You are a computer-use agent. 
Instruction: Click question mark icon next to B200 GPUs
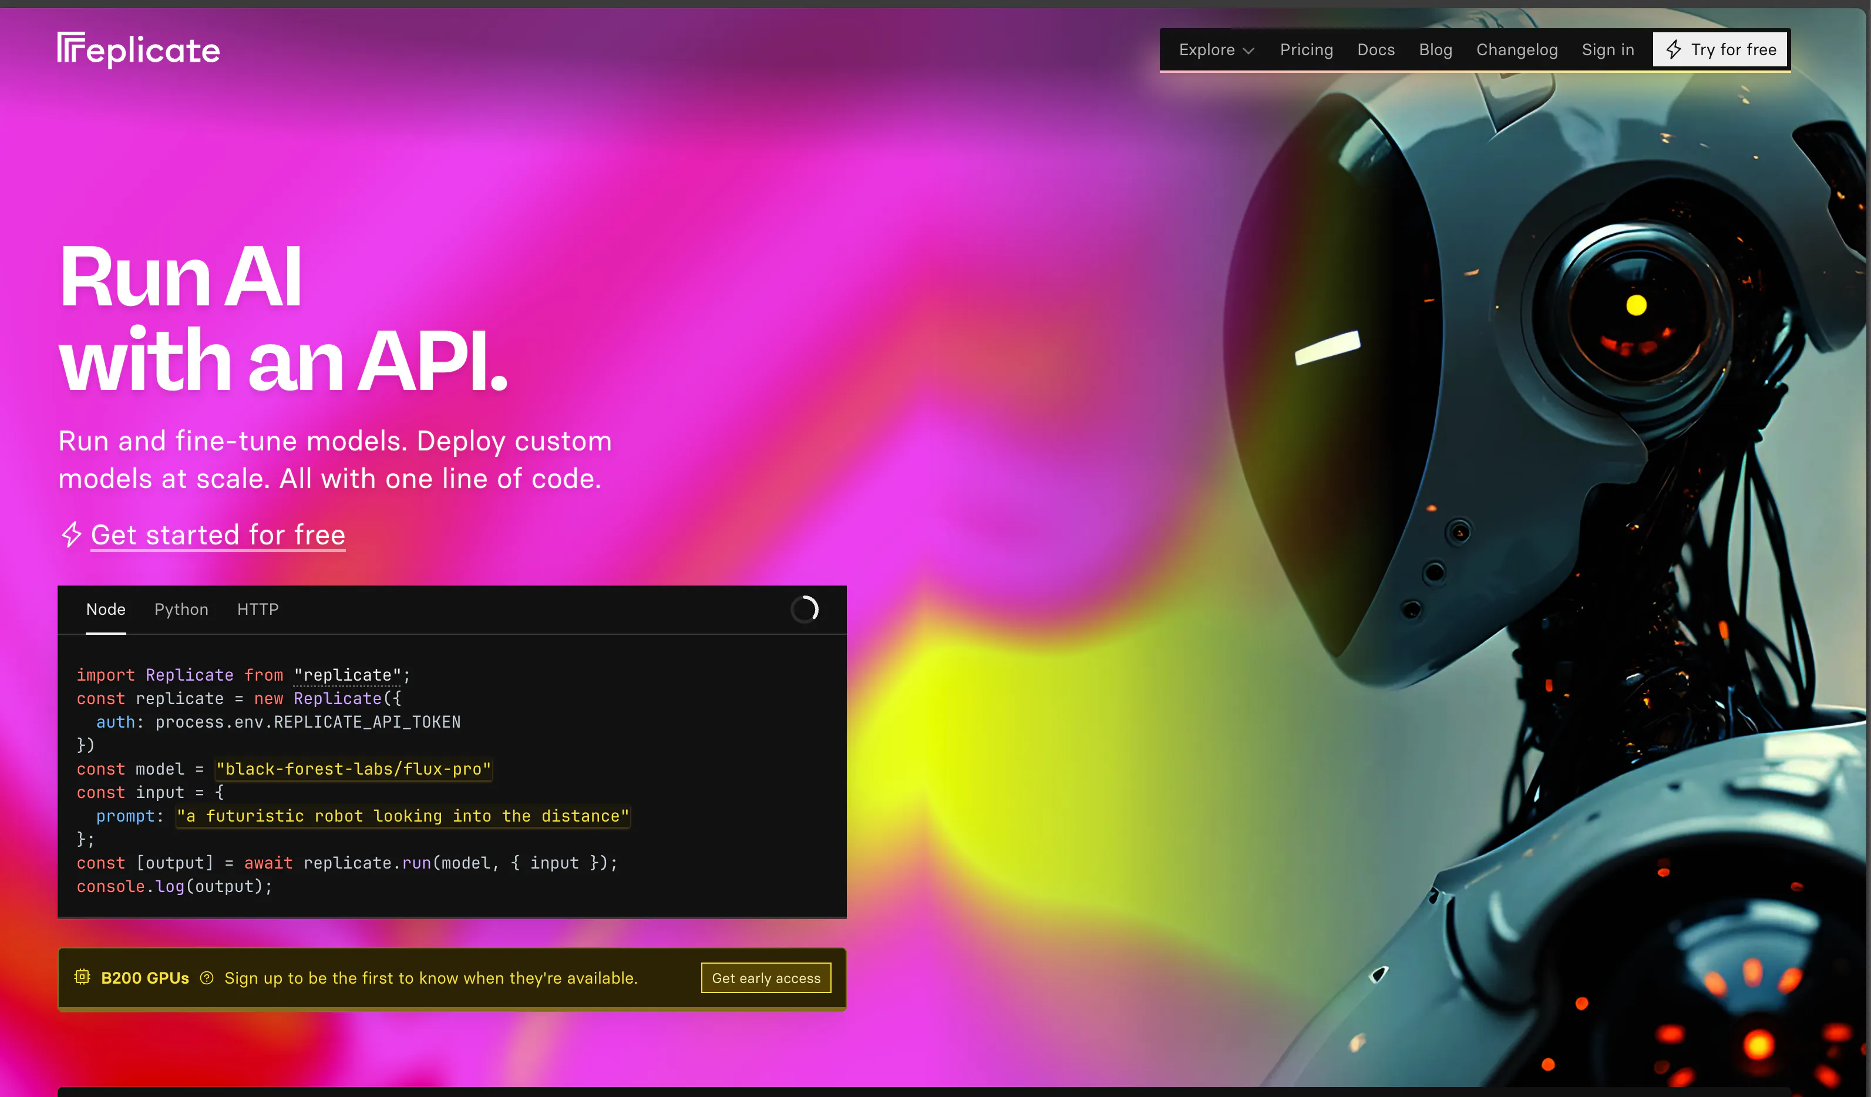click(207, 978)
